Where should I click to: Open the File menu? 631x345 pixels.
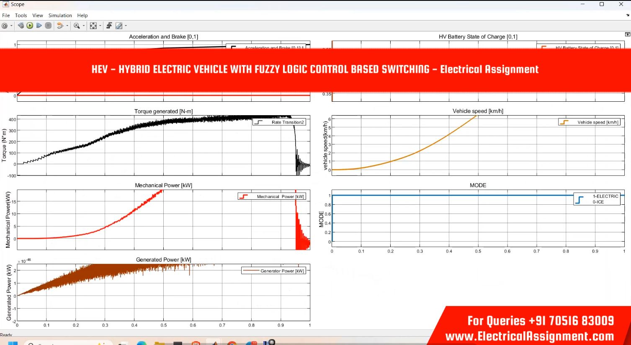[6, 15]
